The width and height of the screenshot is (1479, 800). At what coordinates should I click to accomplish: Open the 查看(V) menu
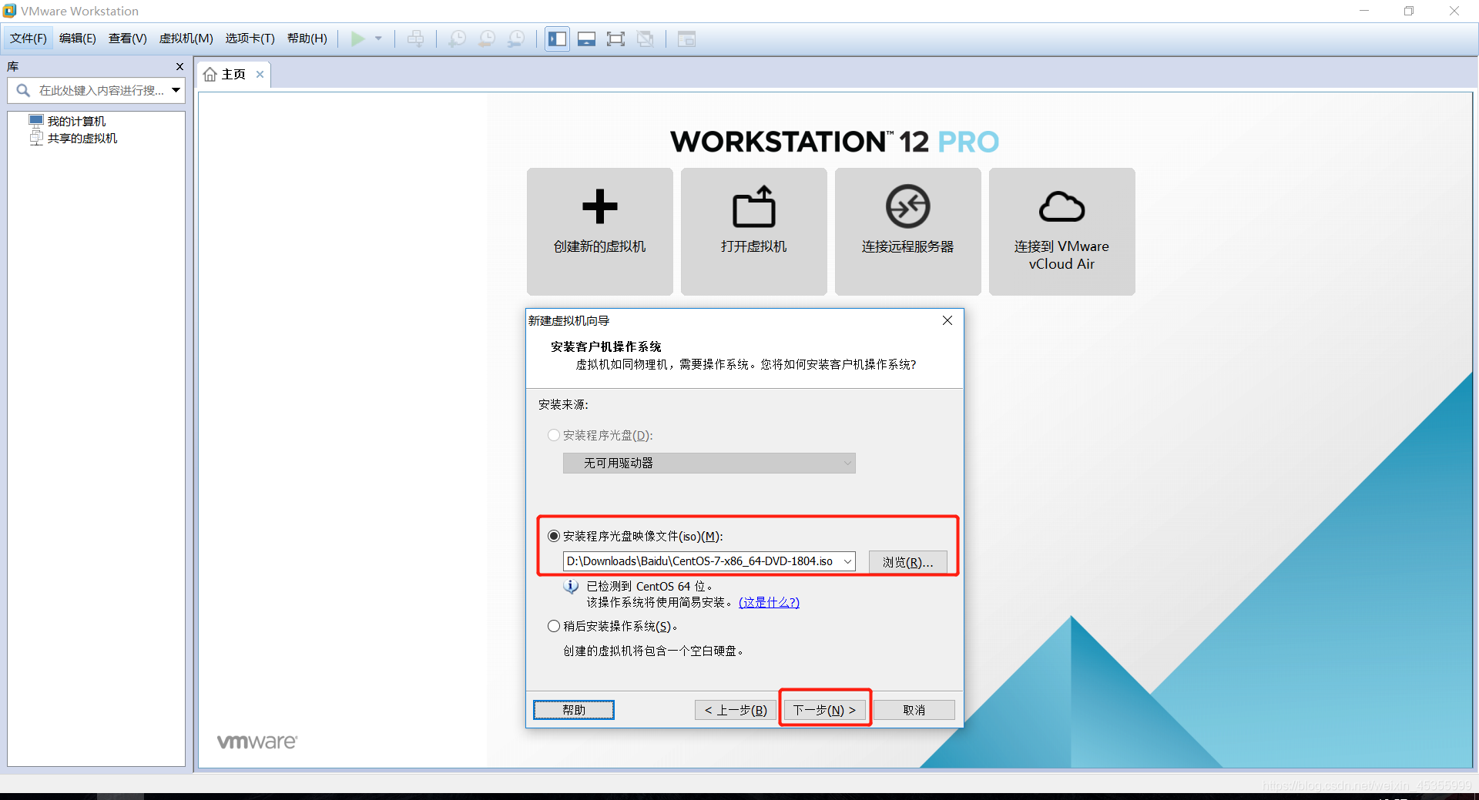[x=128, y=38]
